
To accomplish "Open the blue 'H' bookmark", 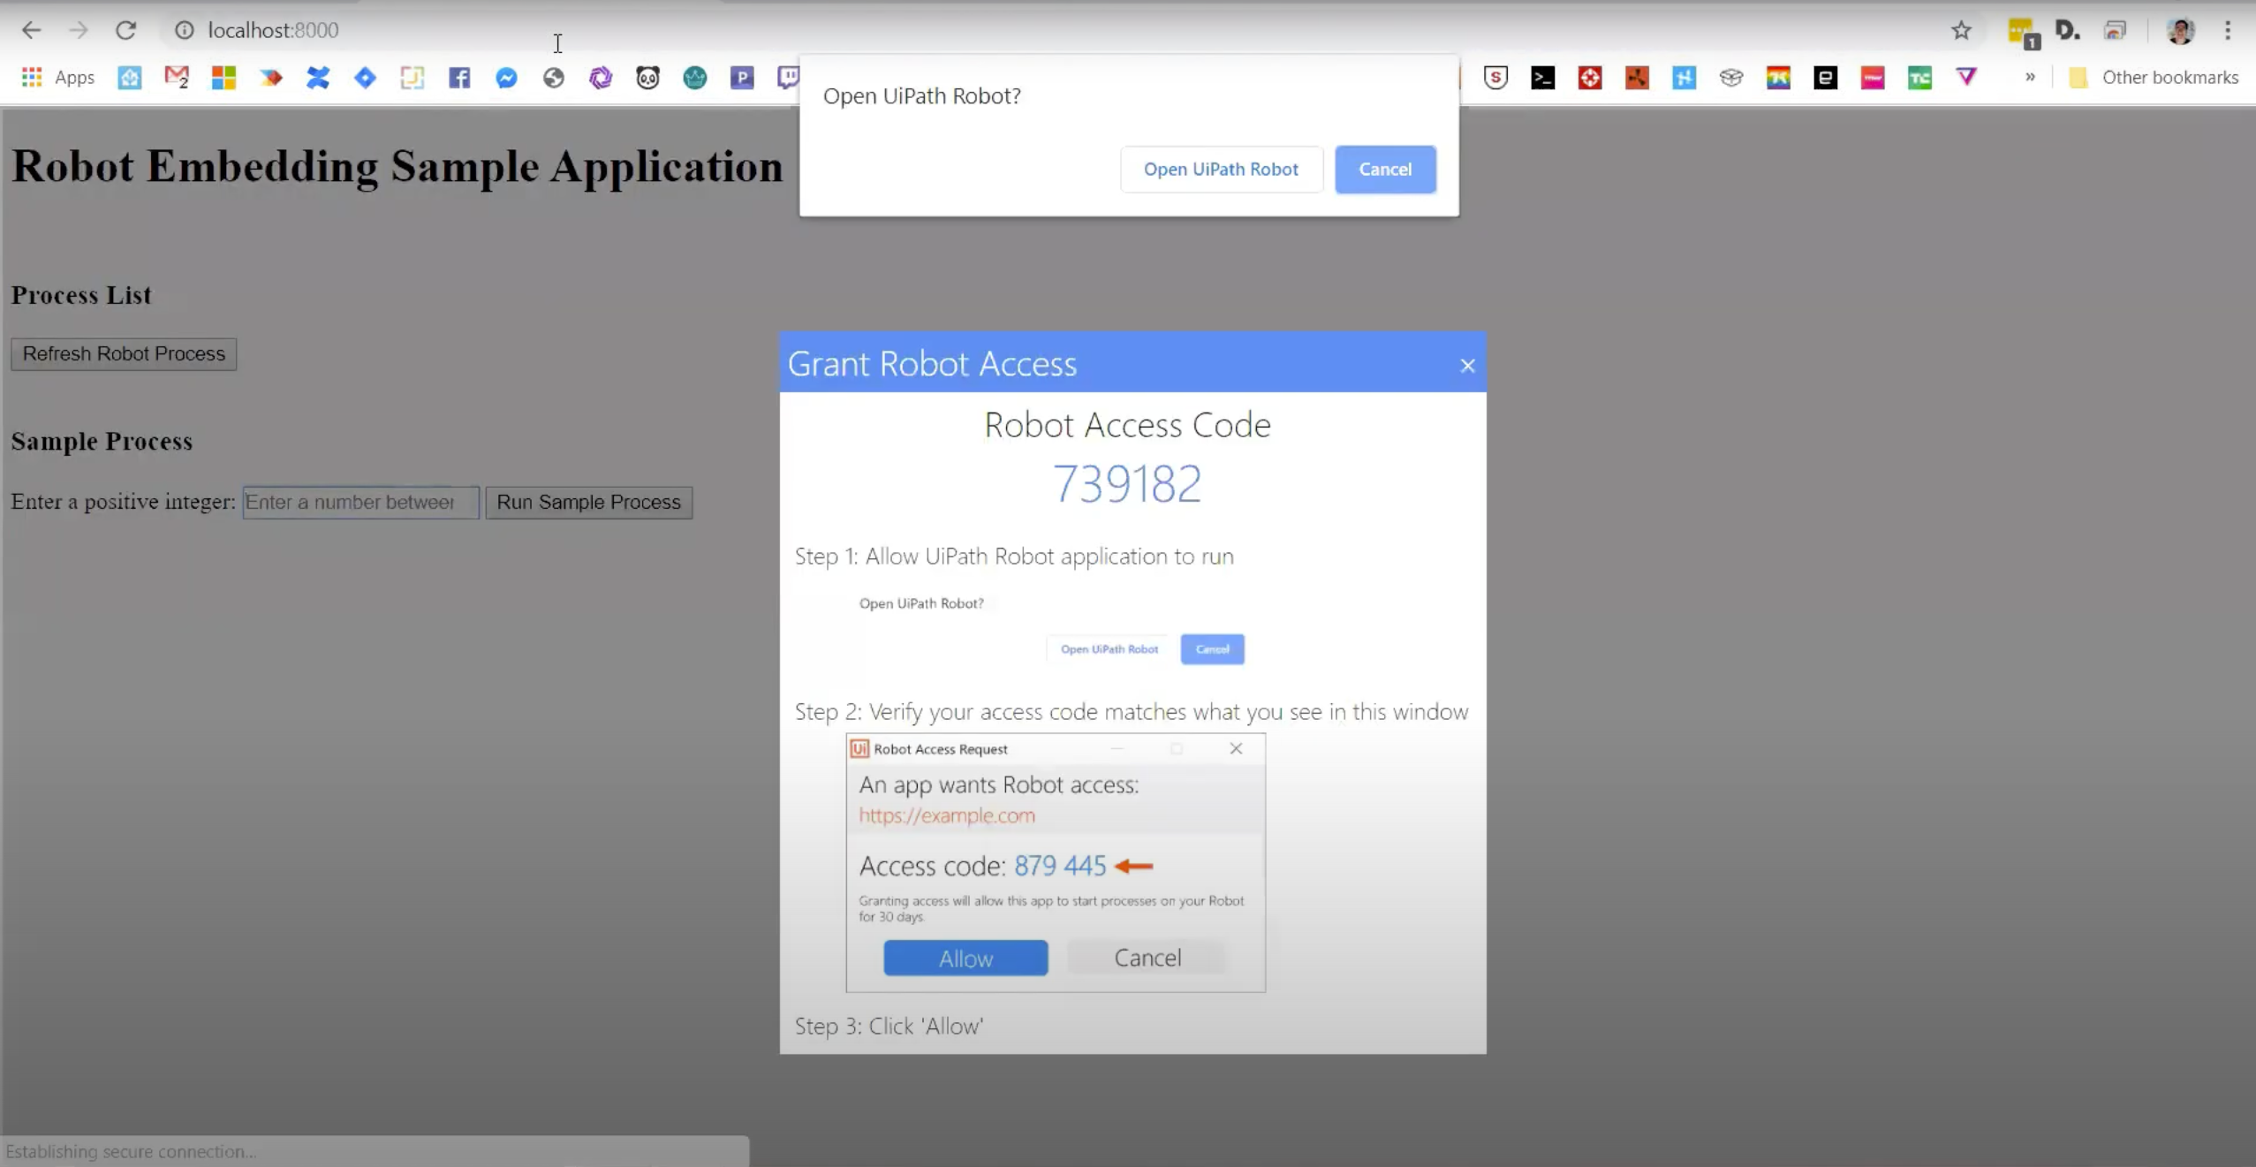I will click(x=1684, y=78).
